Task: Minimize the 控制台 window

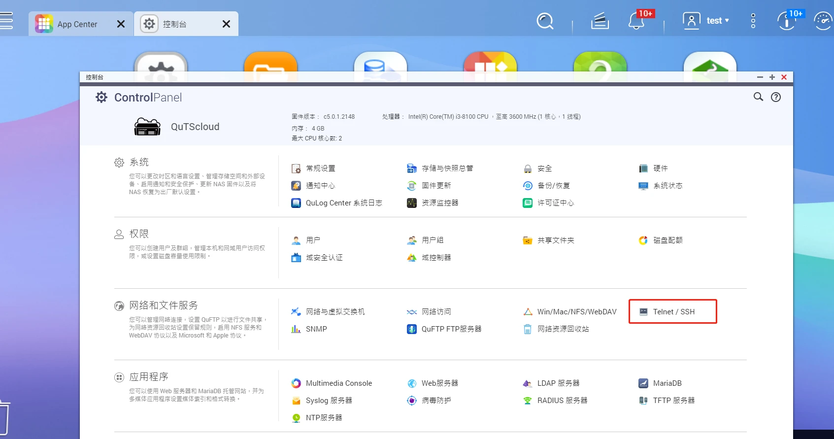Action: tap(760, 77)
